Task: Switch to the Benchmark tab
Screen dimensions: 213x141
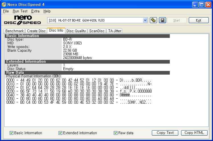Action: click(x=15, y=31)
